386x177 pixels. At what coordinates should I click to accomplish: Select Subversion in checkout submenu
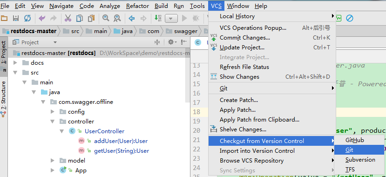click(359, 159)
